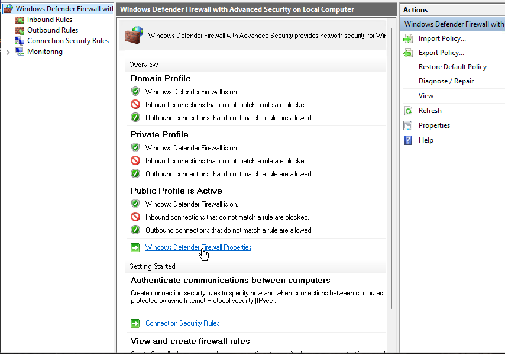Viewport: 505px width, 354px height.
Task: Click the Getting Started section header
Action: [255, 266]
